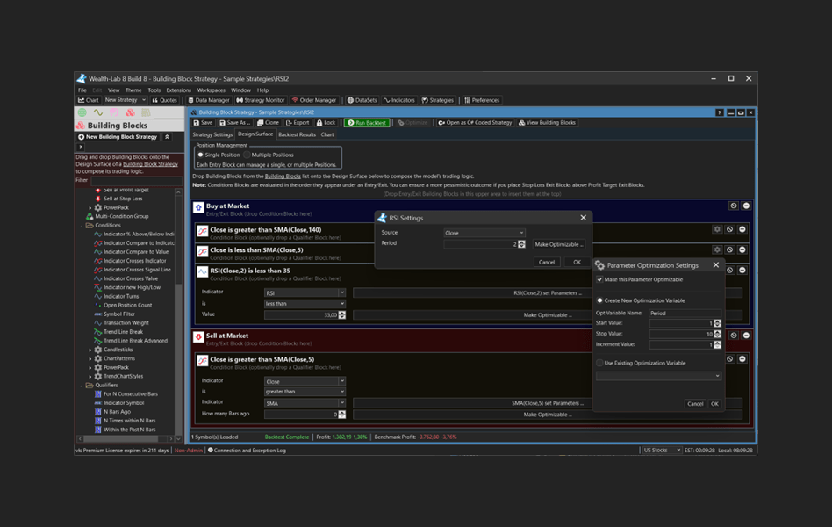Select the wave indicator sidebar icon
The image size is (832, 527).
click(98, 112)
